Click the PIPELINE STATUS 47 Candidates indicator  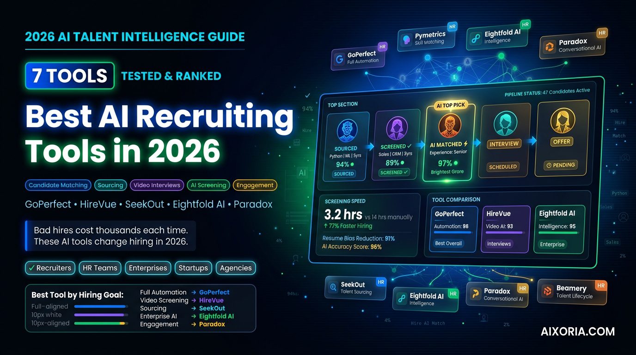(x=548, y=93)
